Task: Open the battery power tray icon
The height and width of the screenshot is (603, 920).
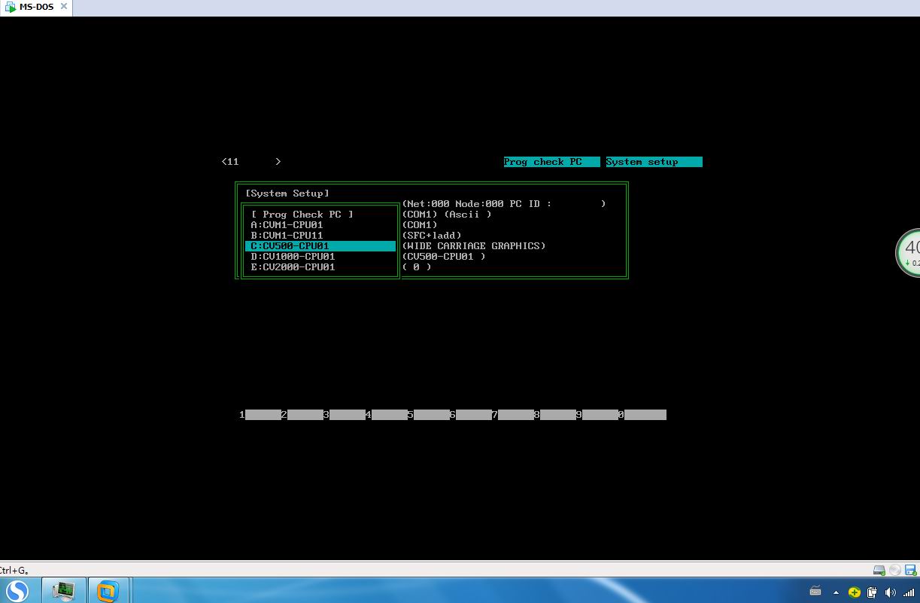Action: (872, 592)
